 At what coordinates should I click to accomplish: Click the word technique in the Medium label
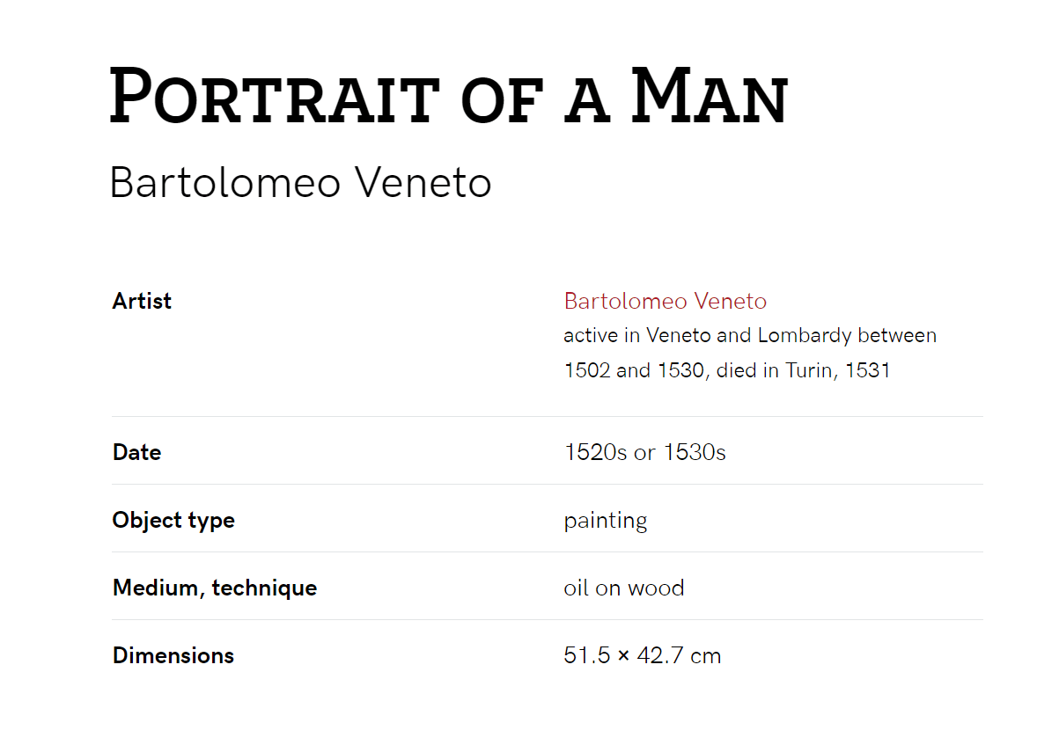[265, 588]
